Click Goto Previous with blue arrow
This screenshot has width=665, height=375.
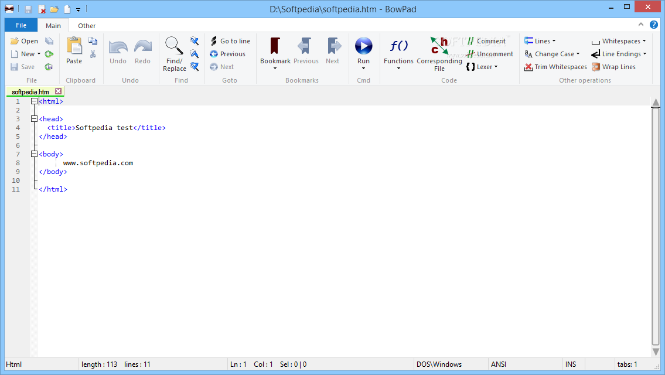pyautogui.click(x=227, y=54)
